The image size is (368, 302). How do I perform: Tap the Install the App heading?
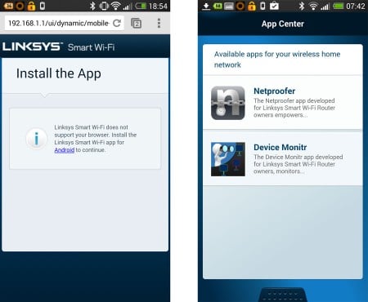pos(59,73)
